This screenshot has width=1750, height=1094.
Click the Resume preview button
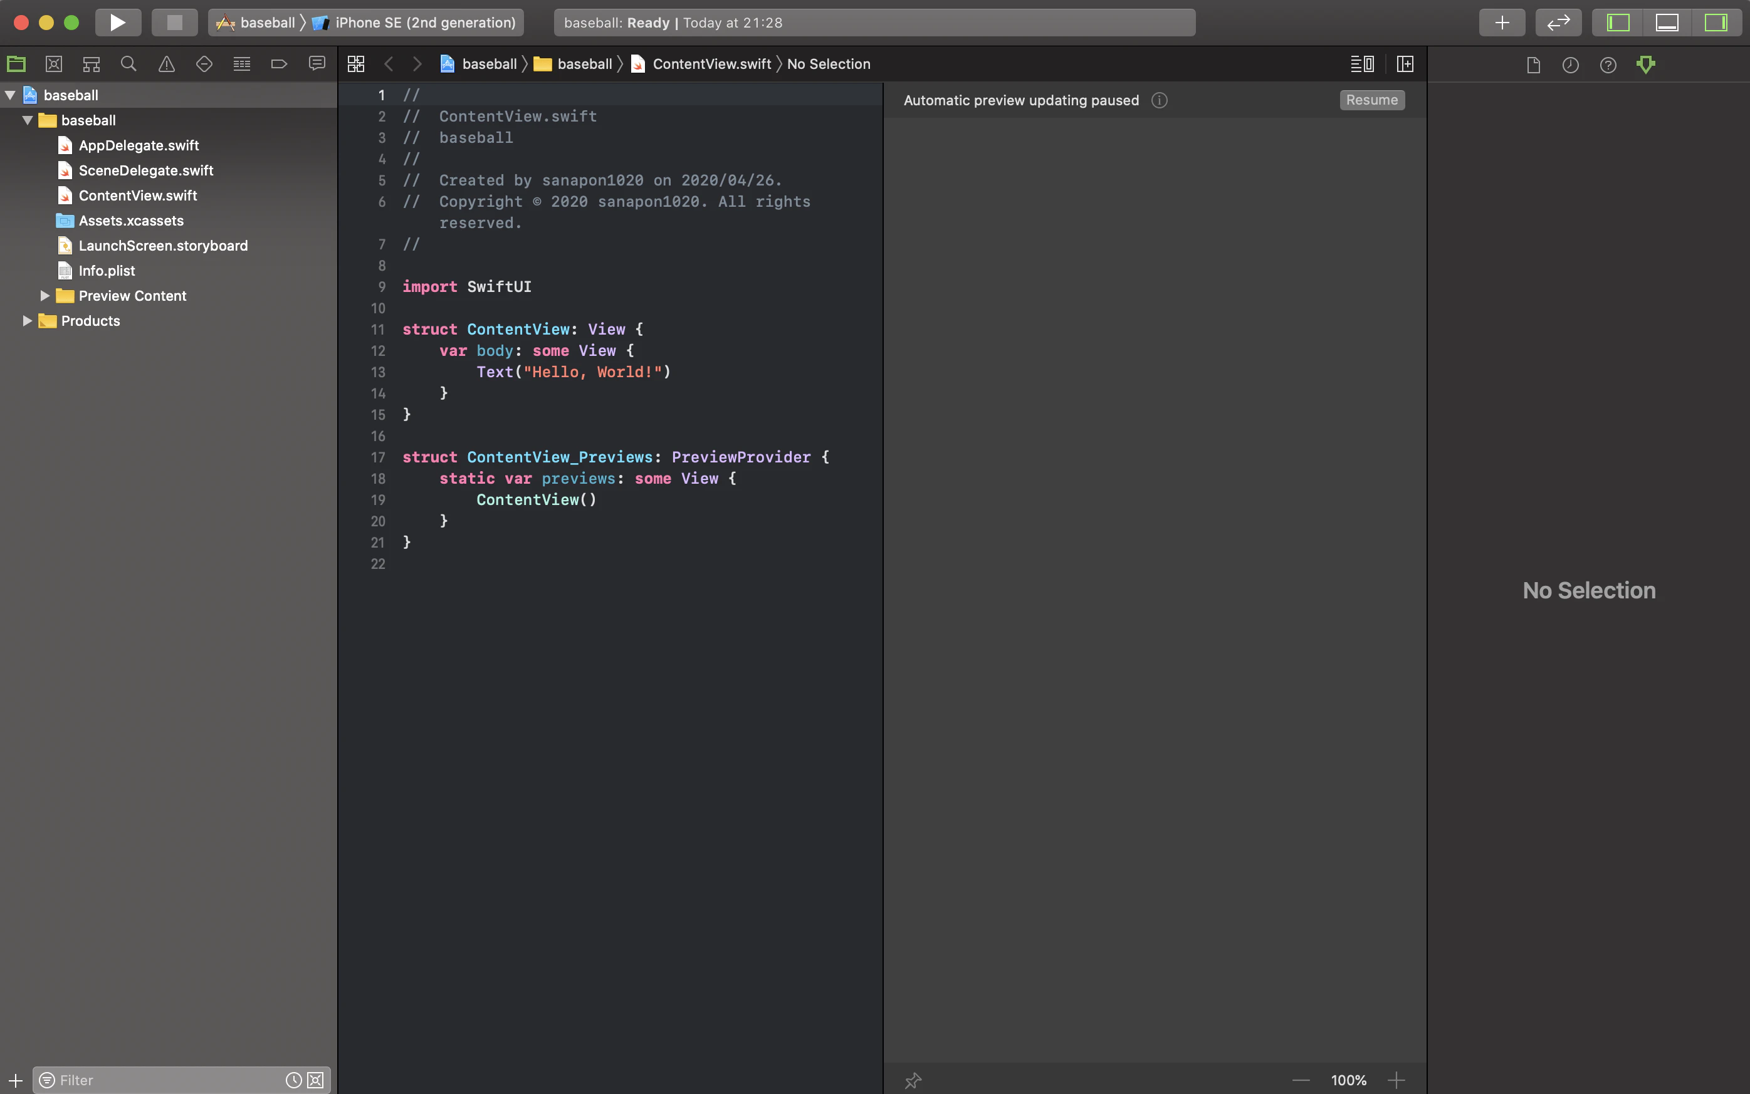[x=1371, y=100]
